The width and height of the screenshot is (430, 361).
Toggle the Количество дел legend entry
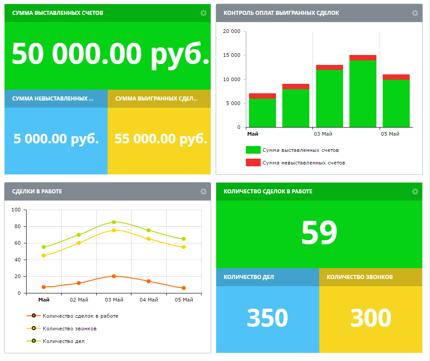(x=63, y=341)
